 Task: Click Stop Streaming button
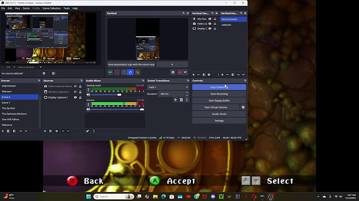pyautogui.click(x=219, y=87)
